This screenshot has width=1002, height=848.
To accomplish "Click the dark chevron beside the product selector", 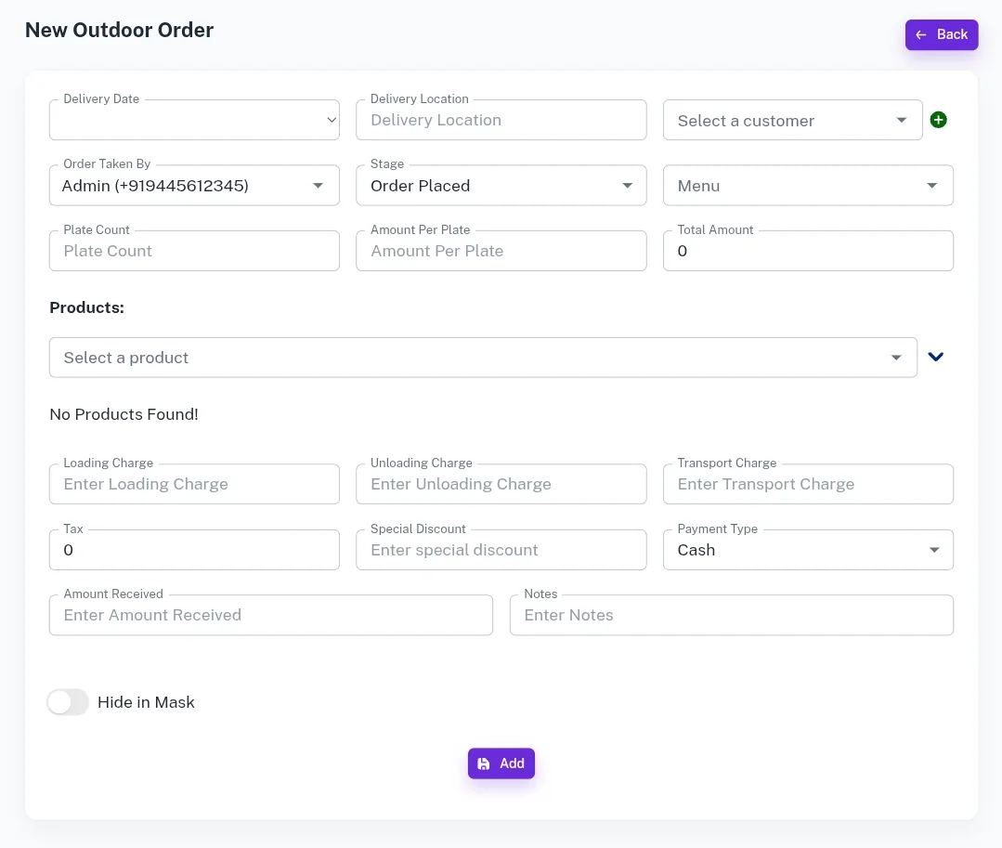I will point(935,357).
